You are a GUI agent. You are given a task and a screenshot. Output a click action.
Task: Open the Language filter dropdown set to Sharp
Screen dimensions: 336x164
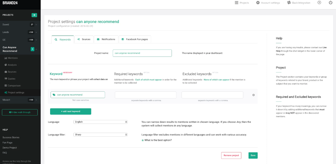coord(100,135)
